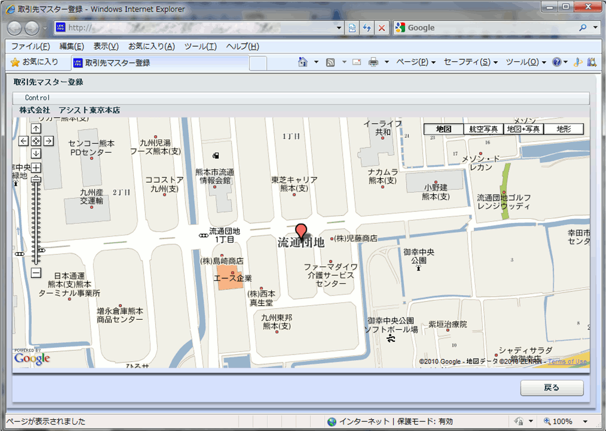
Task: Open the 編集(E) menu
Action: point(72,46)
